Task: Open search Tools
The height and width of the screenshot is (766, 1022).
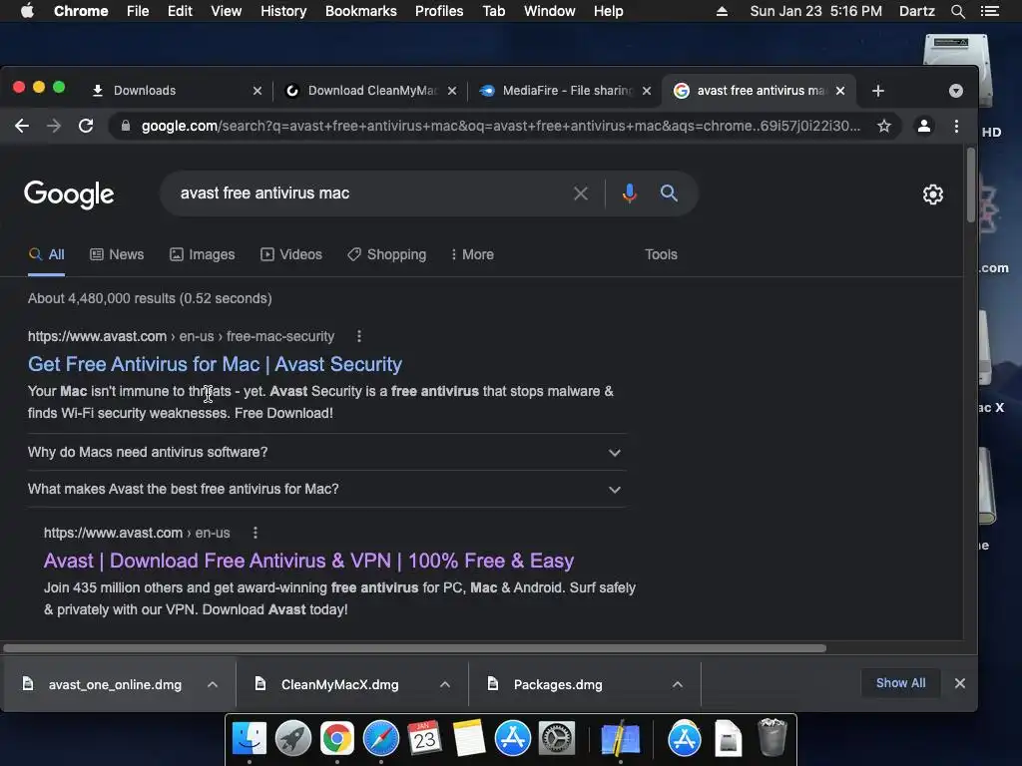Action: (x=661, y=254)
